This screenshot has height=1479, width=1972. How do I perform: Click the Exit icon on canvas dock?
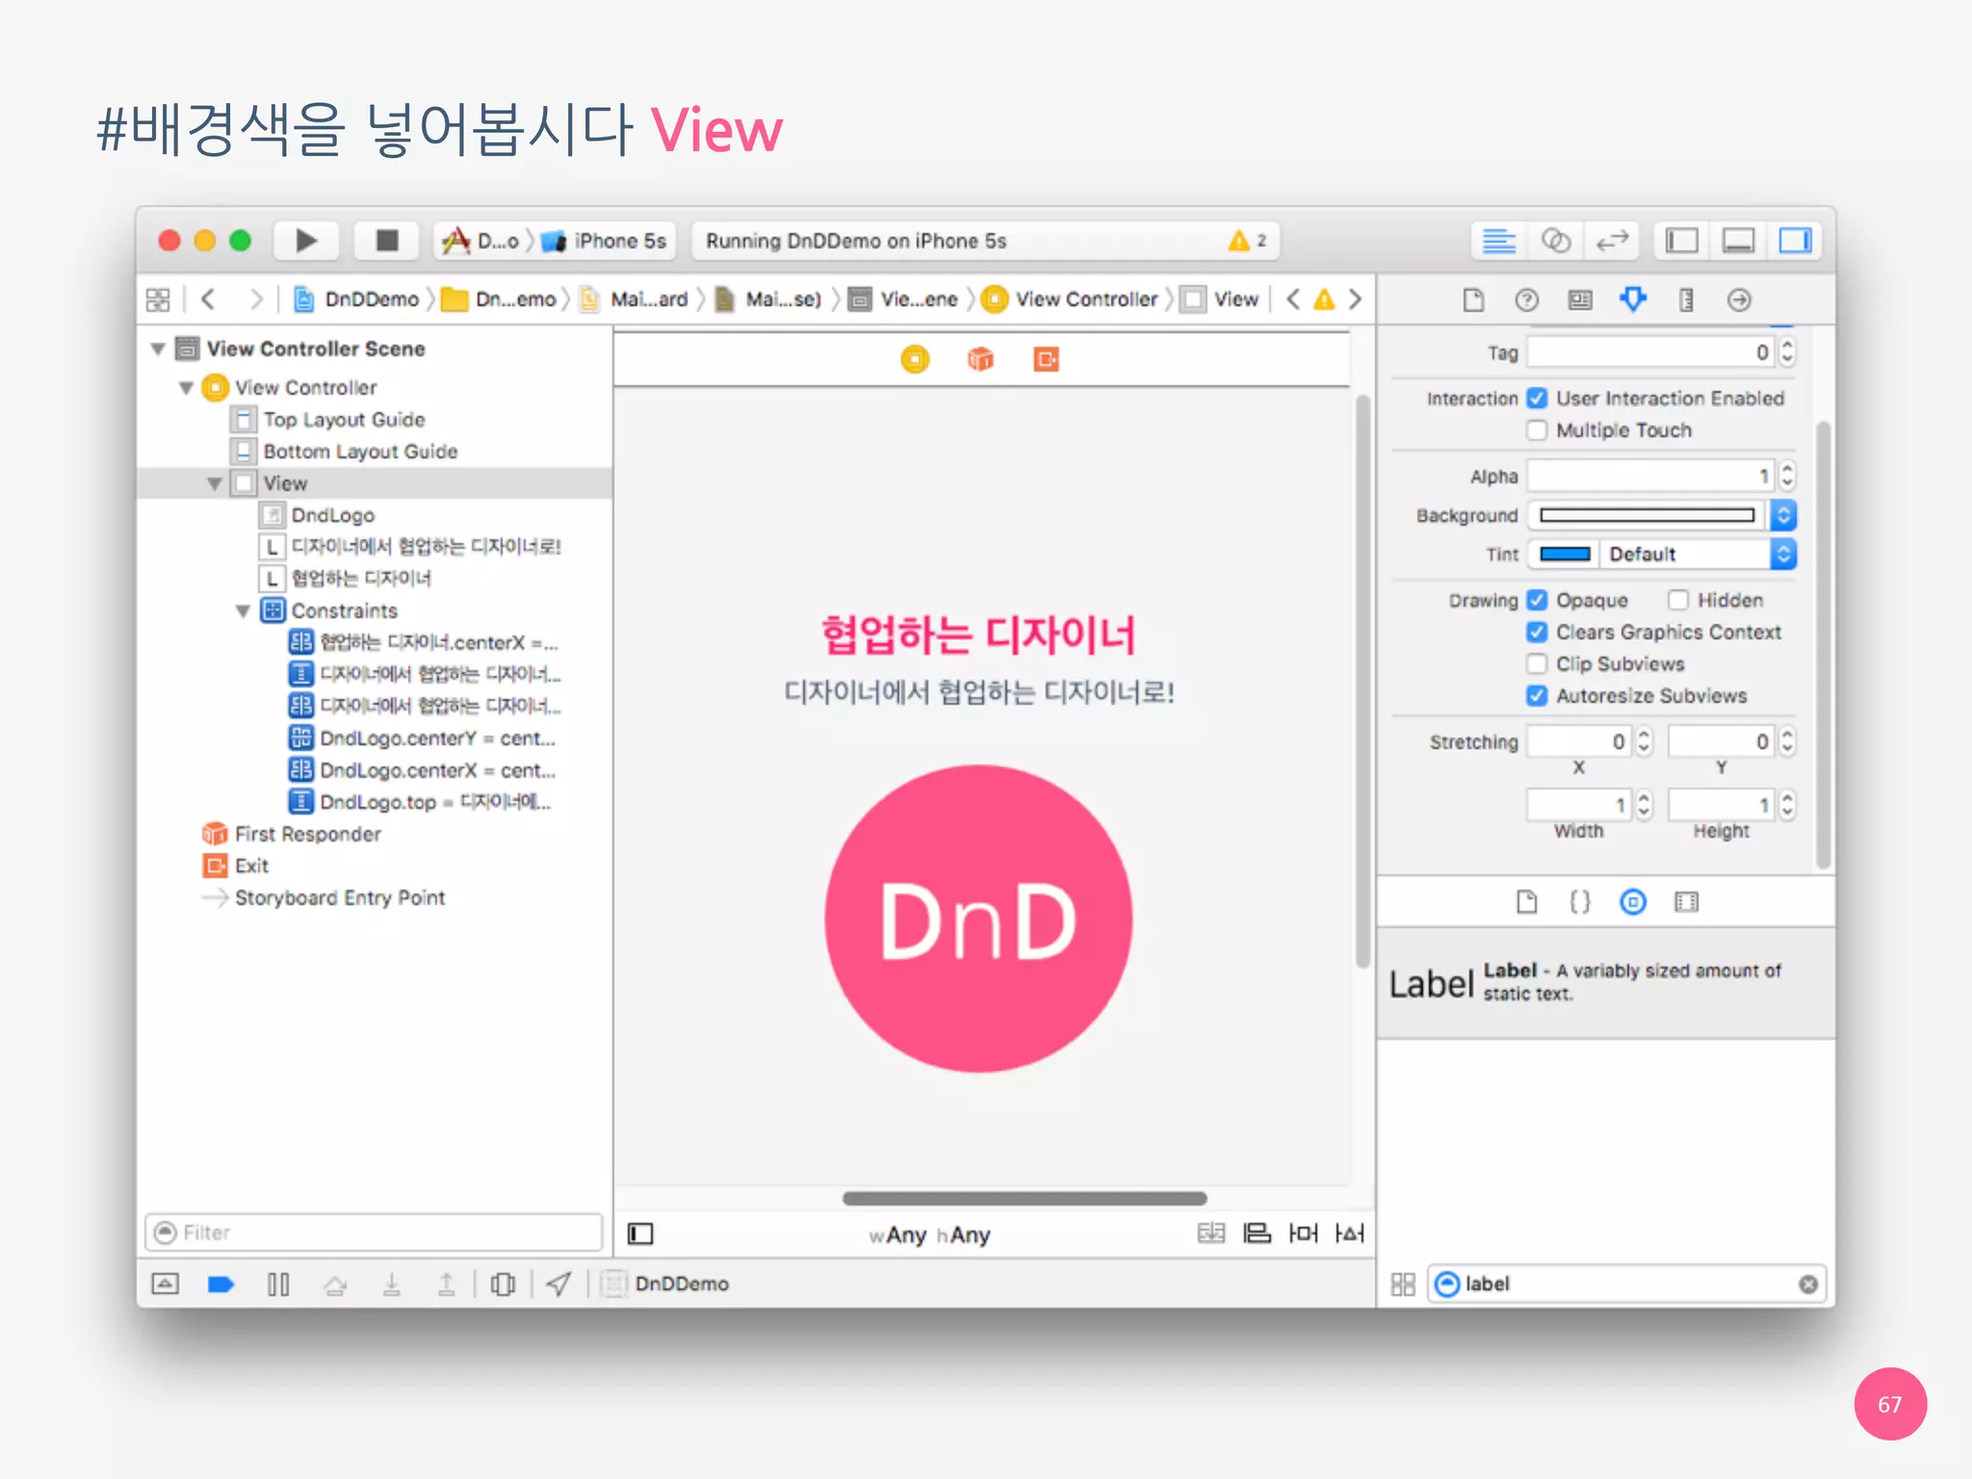click(x=1046, y=360)
